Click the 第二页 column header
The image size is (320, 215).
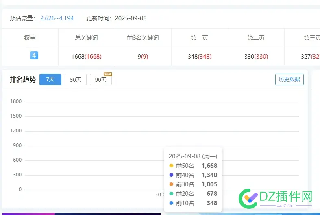(256, 38)
